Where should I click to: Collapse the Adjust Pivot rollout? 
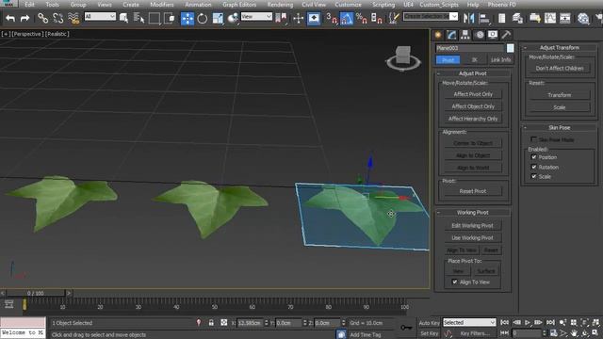[473, 73]
